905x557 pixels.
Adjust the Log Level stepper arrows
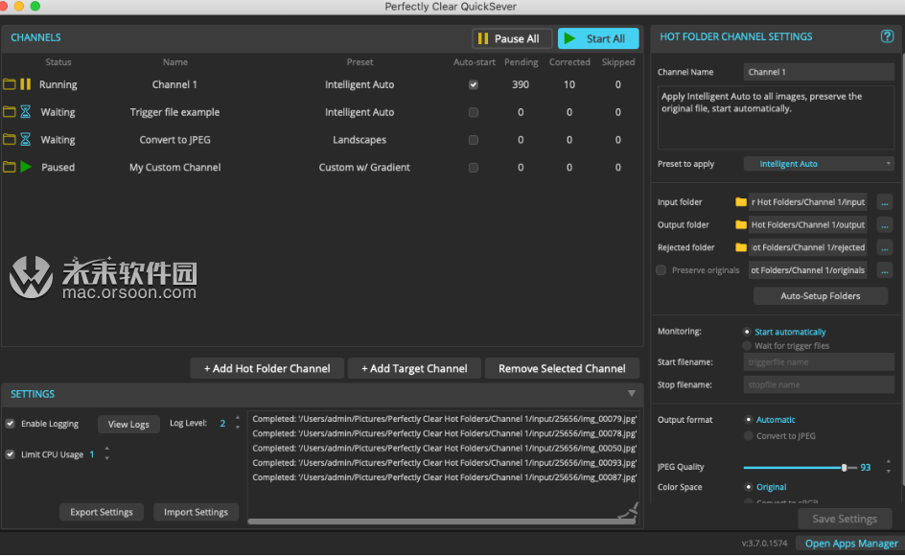[x=238, y=423]
